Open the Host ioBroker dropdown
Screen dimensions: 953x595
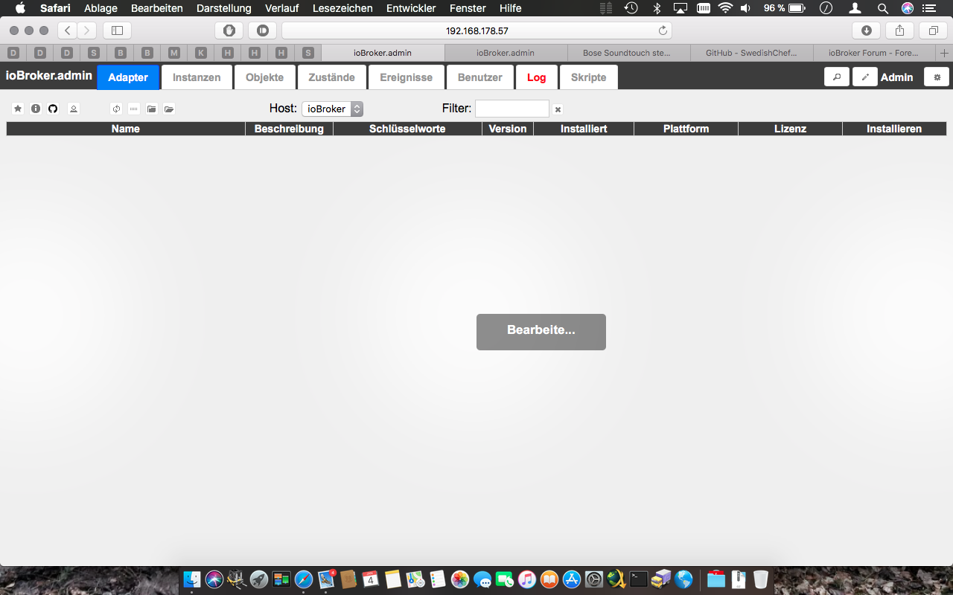click(x=332, y=109)
